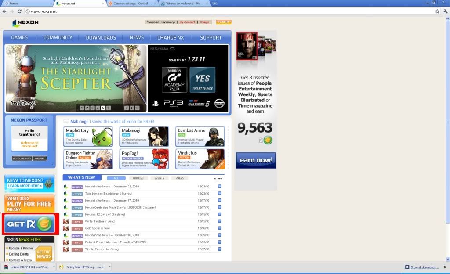Image resolution: width=450 pixels, height=274 pixels.
Task: Click the browser back arrow
Action: (x=4, y=11)
